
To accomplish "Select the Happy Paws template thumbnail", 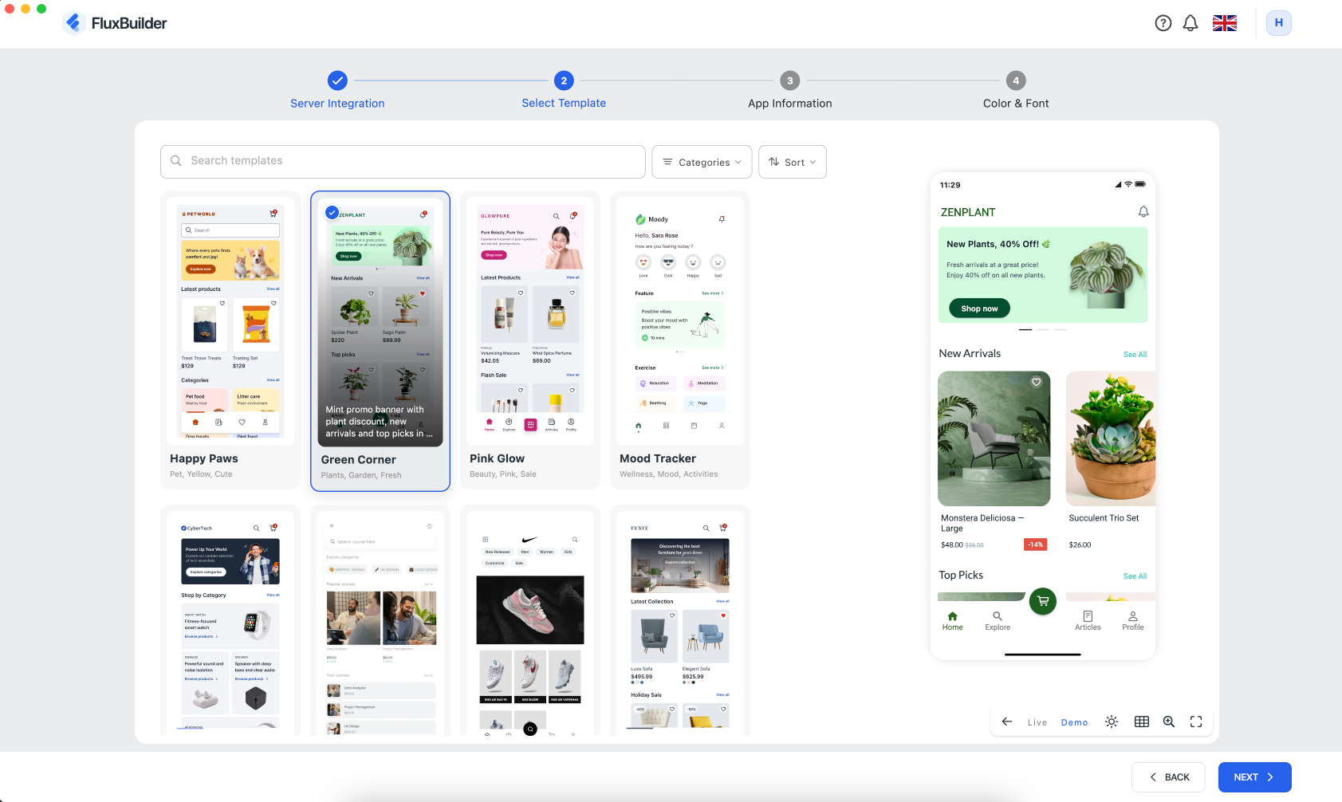I will 230,320.
